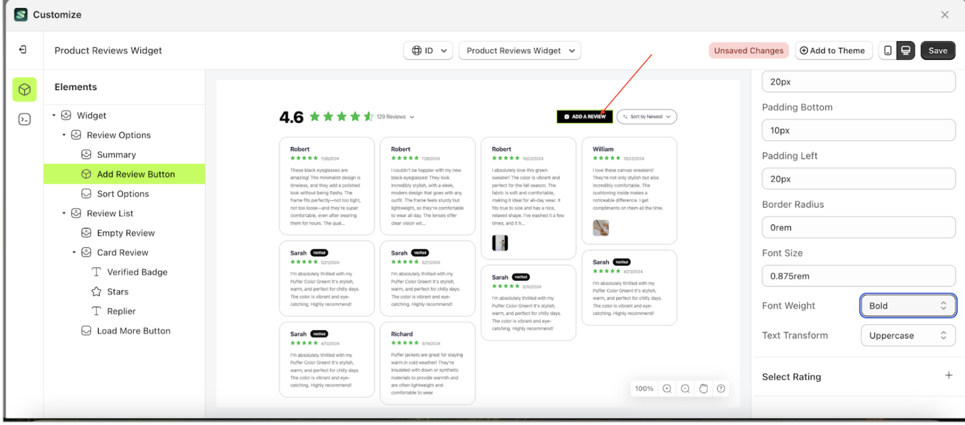Image resolution: width=965 pixels, height=425 pixels.
Task: Switch to desktop preview icon
Action: click(x=906, y=51)
